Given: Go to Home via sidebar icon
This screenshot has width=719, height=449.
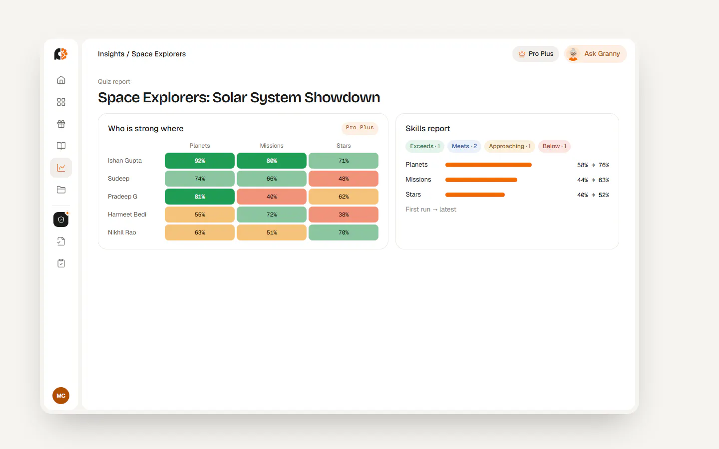Looking at the screenshot, I should click(x=61, y=80).
